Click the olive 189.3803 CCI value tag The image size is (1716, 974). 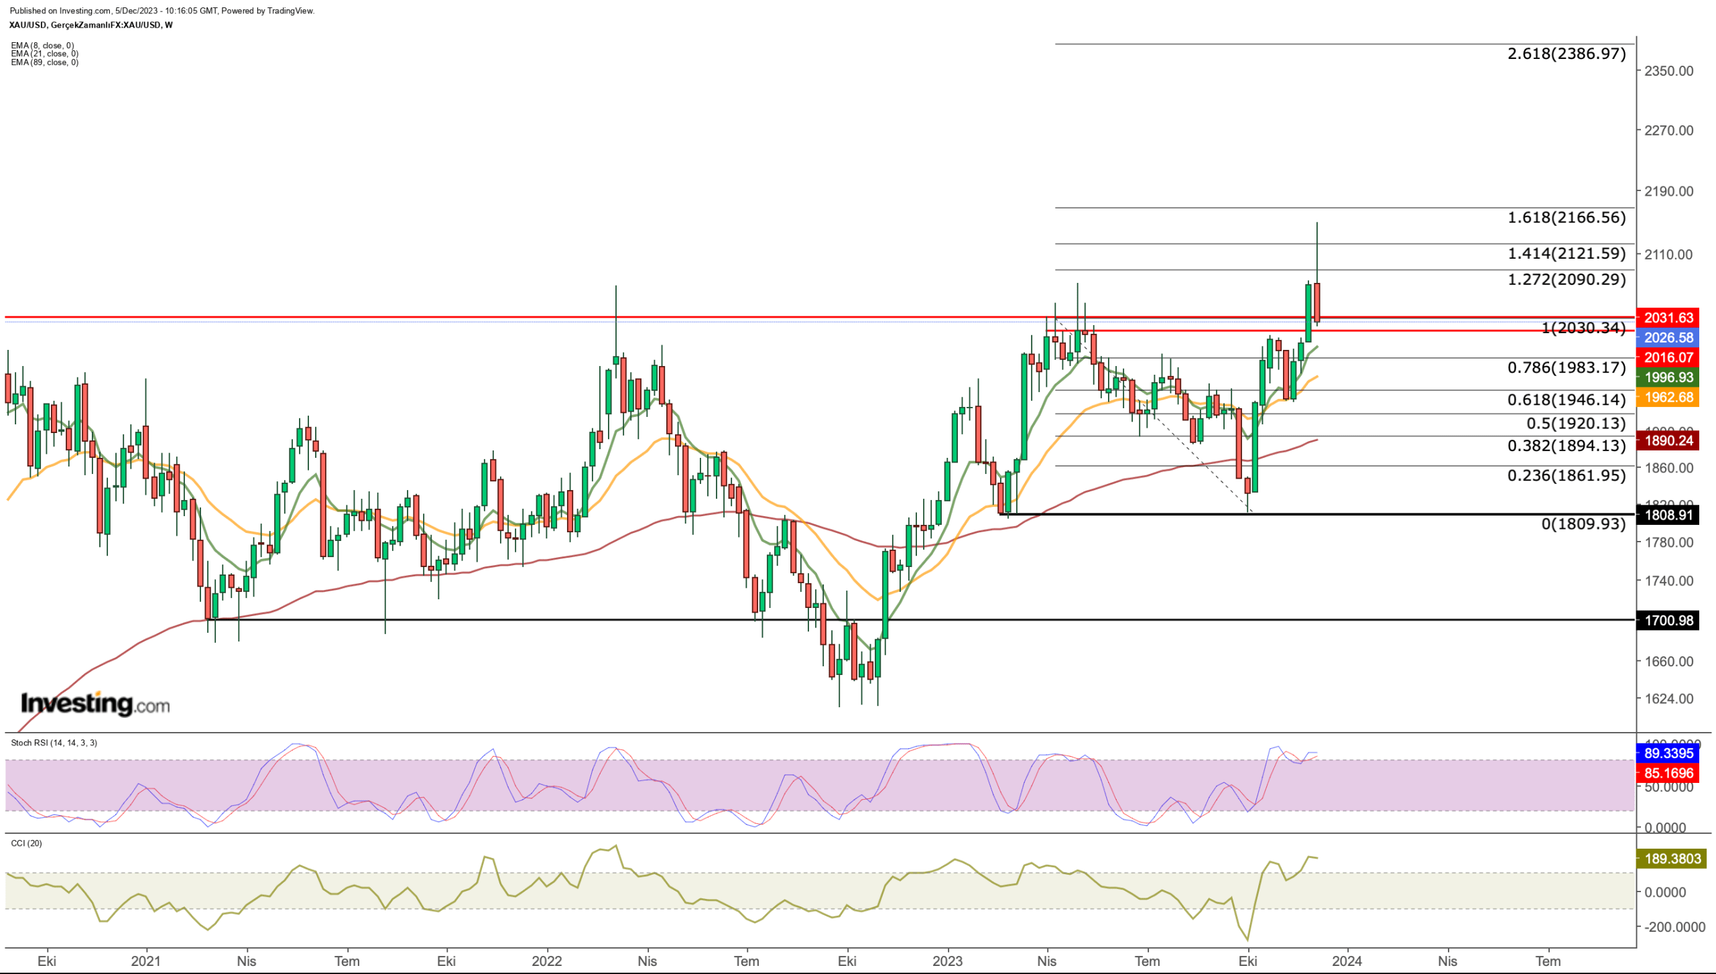[x=1672, y=859]
